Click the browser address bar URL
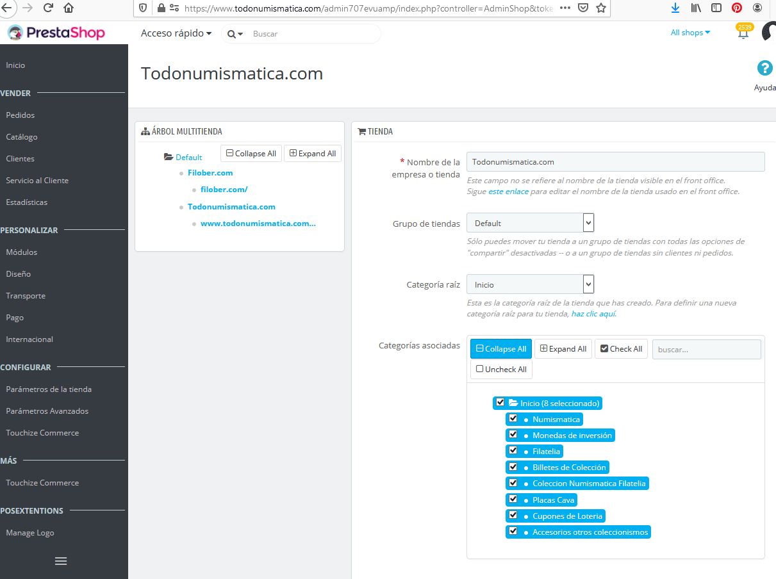Image resolution: width=776 pixels, height=579 pixels. point(368,8)
